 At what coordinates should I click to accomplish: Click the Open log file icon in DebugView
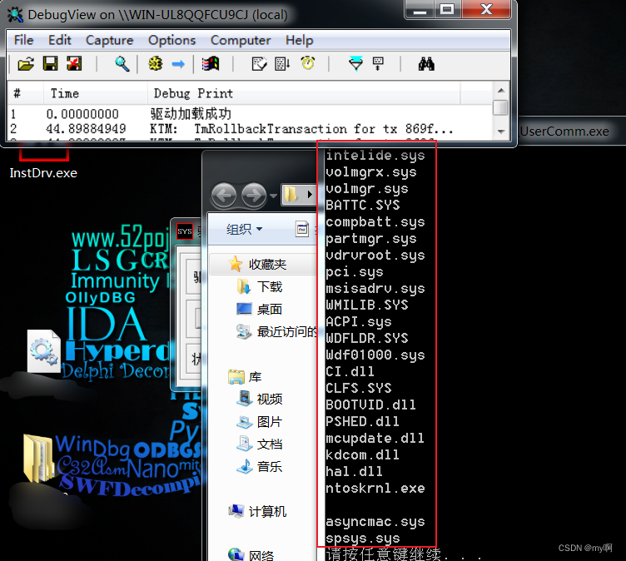[x=26, y=64]
